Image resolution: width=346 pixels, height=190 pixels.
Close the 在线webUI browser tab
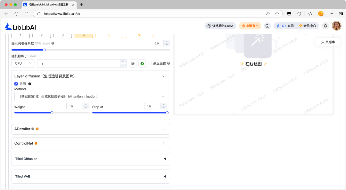[x=73, y=4]
